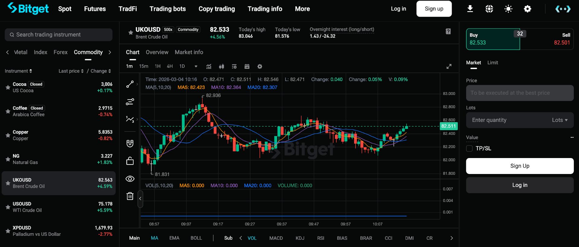Image resolution: width=579 pixels, height=247 pixels.
Task: Show next instrument categories arrow
Action: point(110,52)
